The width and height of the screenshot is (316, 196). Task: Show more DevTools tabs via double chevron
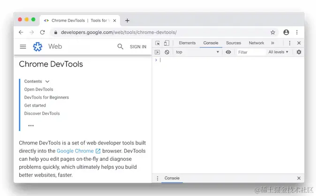[x=272, y=43]
